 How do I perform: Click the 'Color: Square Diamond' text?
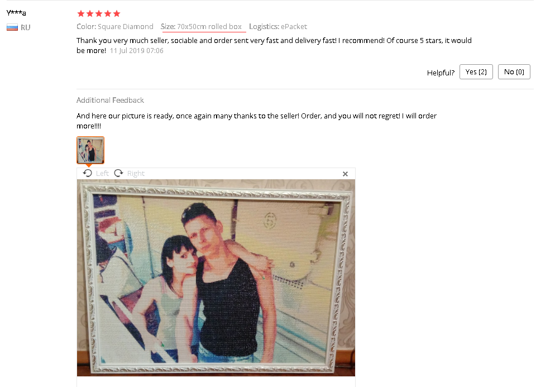tap(115, 27)
